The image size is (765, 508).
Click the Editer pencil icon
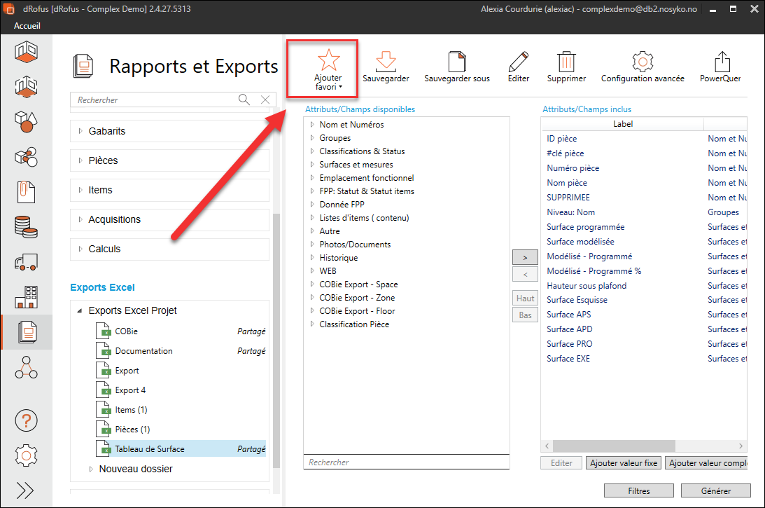click(519, 62)
